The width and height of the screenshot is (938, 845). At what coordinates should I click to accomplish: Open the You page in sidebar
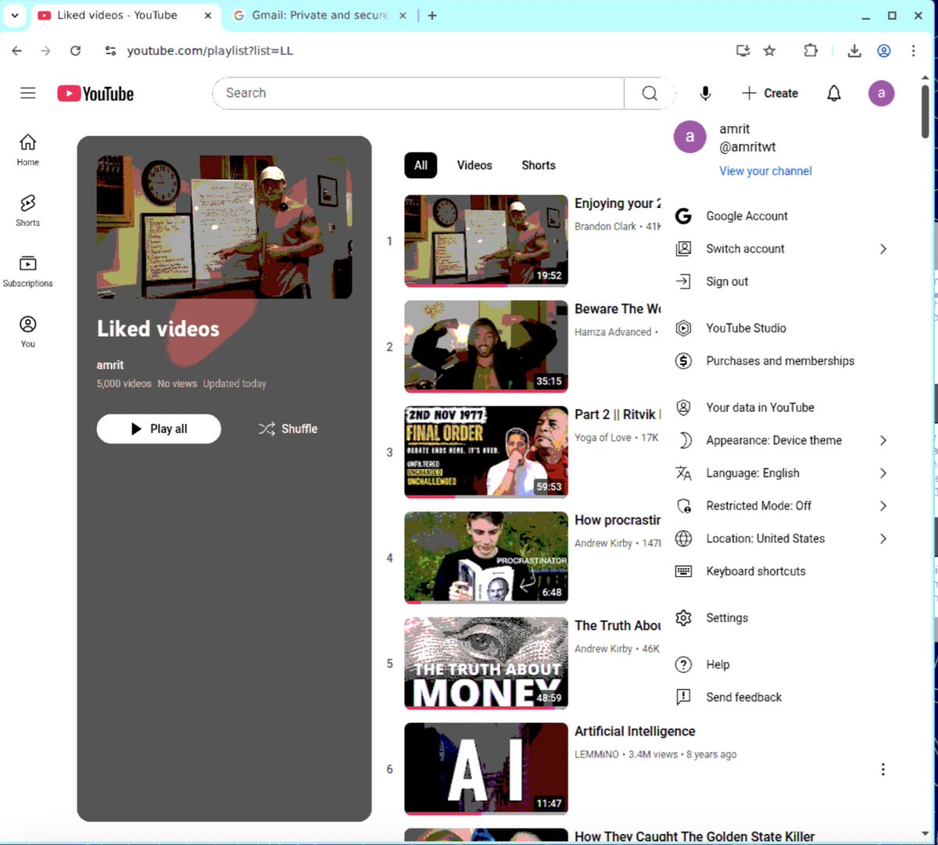pyautogui.click(x=27, y=331)
